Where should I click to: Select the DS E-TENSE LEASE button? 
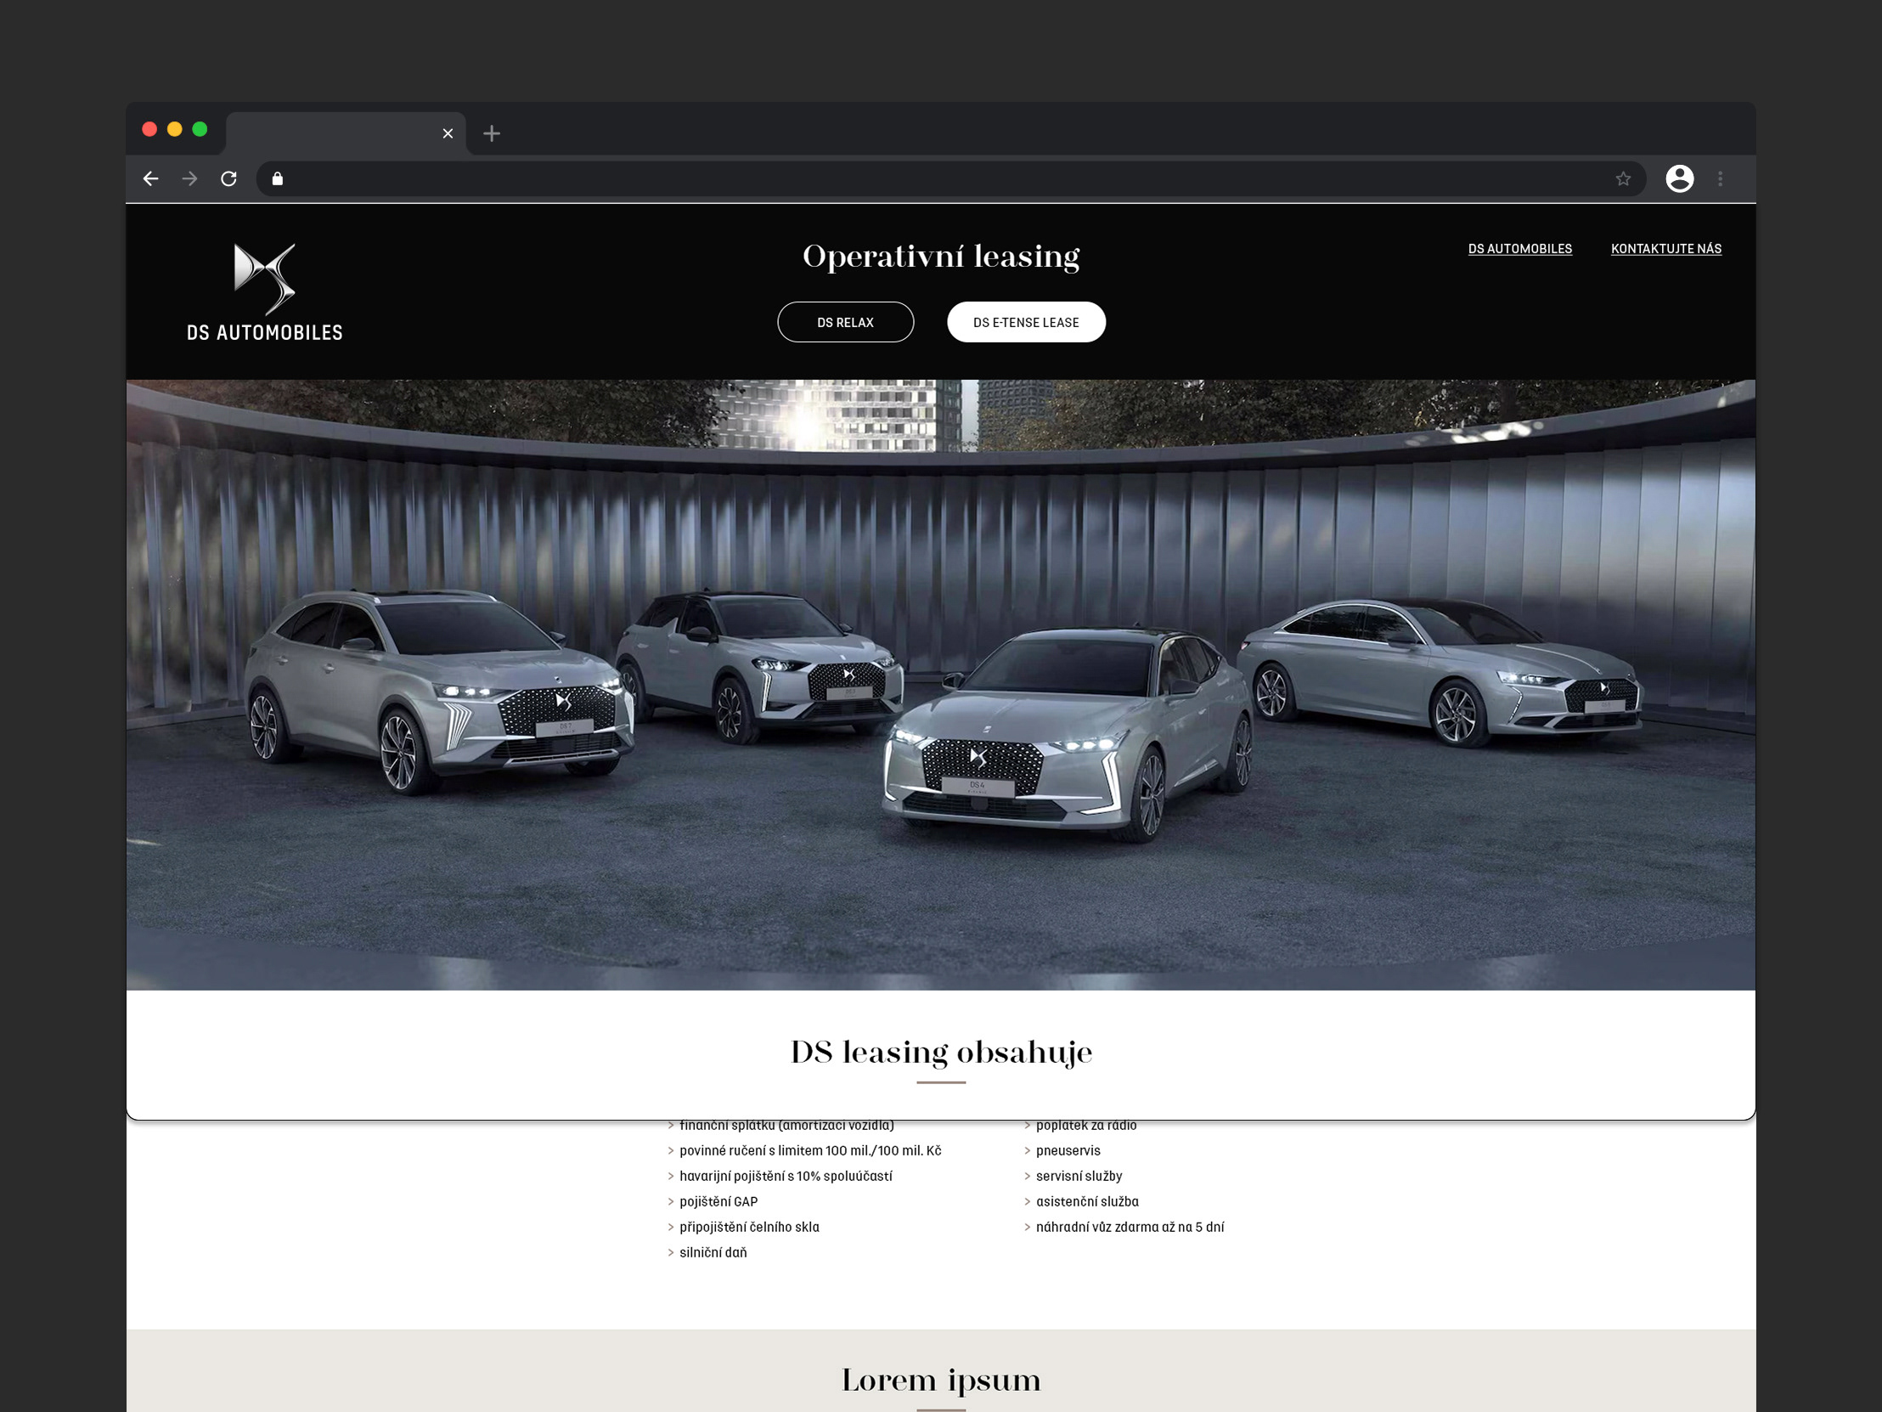point(1026,323)
